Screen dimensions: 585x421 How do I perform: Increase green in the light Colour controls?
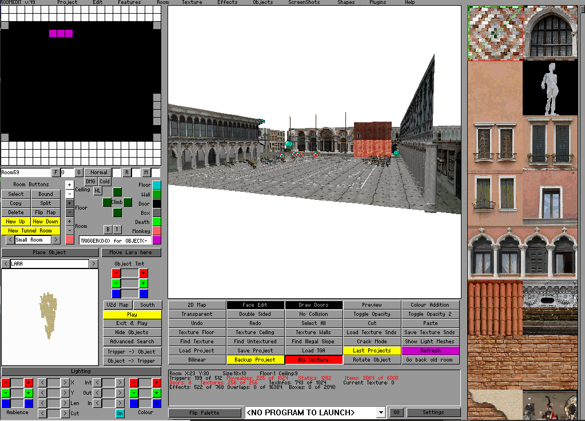pyautogui.click(x=157, y=392)
